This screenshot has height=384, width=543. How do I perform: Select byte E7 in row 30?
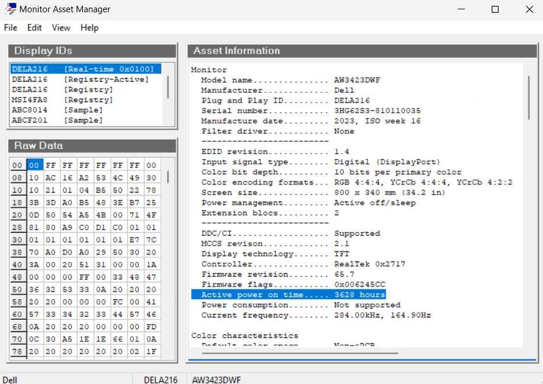click(x=134, y=240)
